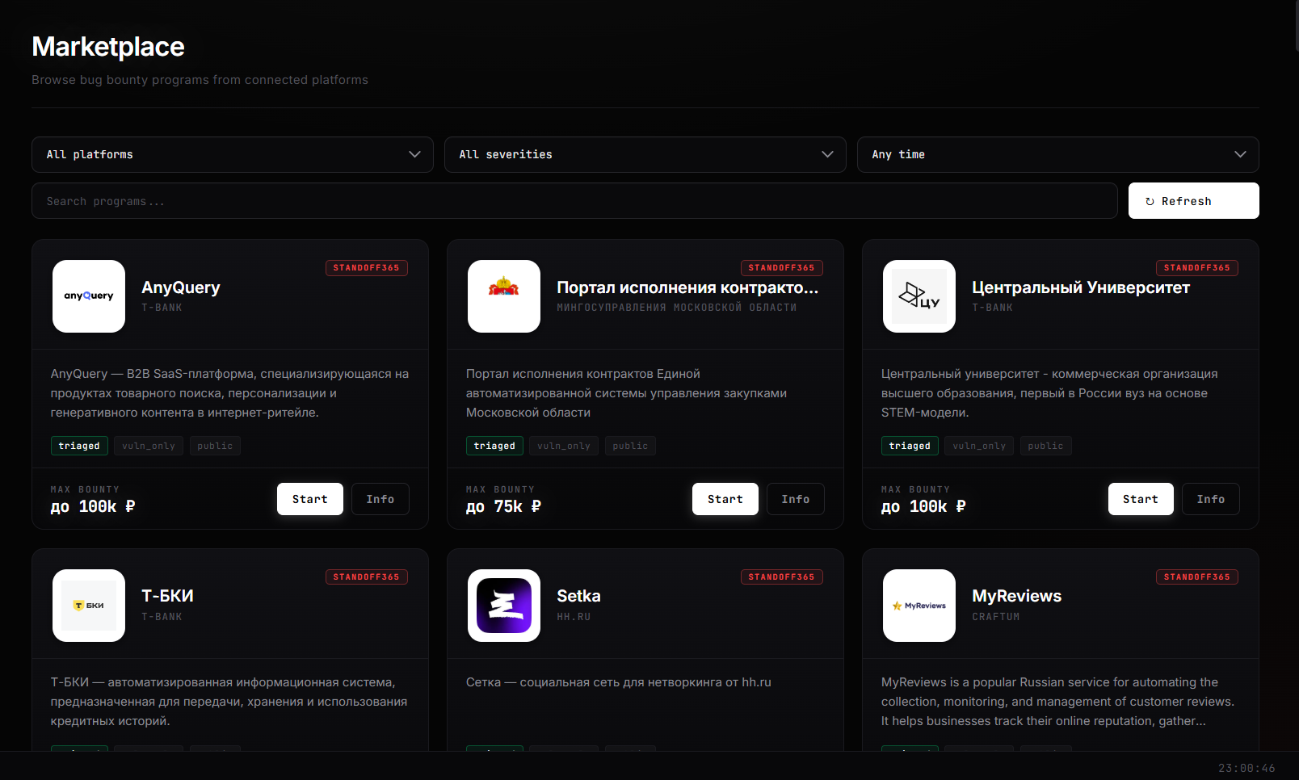Click the CRAFTUM label under MyReviews

pyautogui.click(x=996, y=617)
